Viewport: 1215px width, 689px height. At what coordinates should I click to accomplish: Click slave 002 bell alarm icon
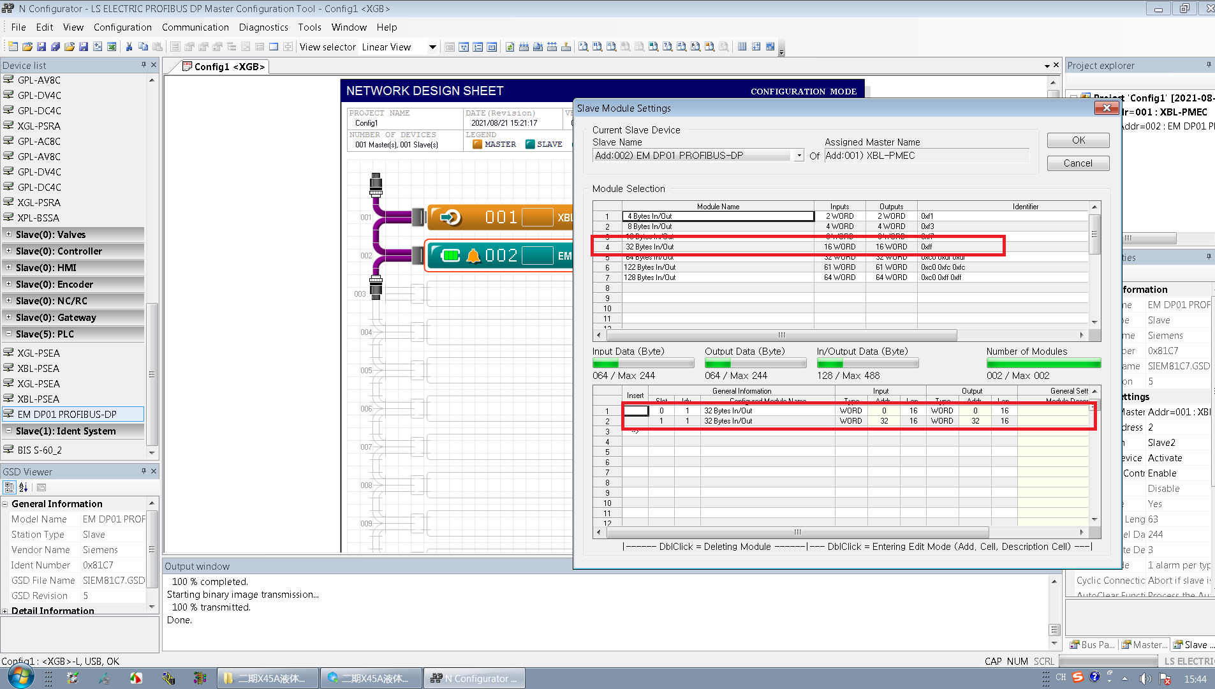(x=473, y=256)
